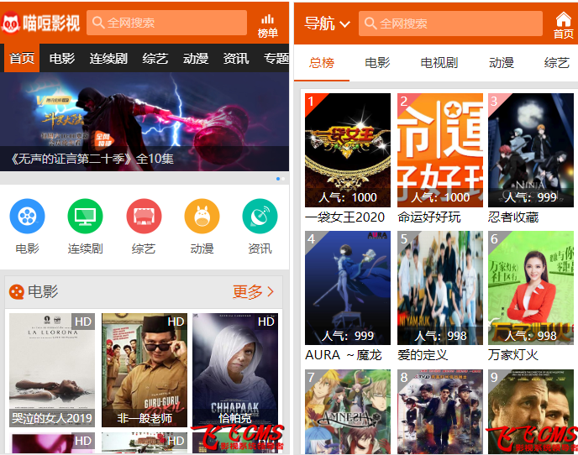Click the 命运好好玩 title link
The height and width of the screenshot is (455, 578).
(x=429, y=217)
